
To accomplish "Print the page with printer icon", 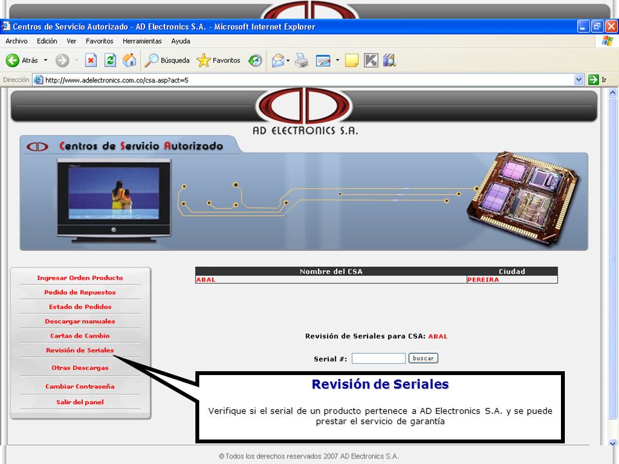I will 302,61.
